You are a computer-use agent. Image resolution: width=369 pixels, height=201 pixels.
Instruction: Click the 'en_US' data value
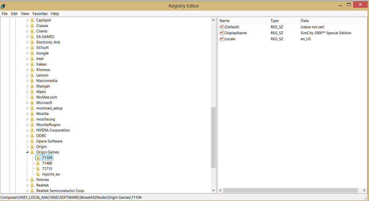click(x=306, y=39)
